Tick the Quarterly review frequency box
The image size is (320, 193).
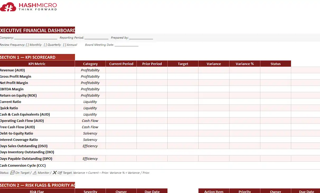(x=45, y=45)
